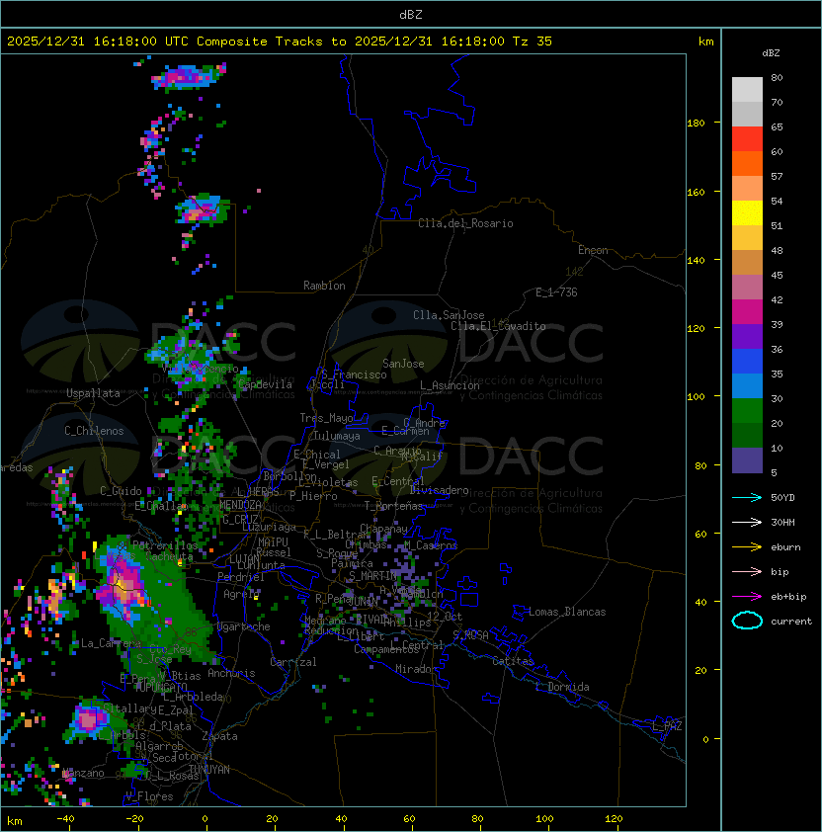Viewport: 822px width, 832px height.
Task: Pick the bright yellow 51-54 dBZ swatch
Action: click(x=747, y=213)
